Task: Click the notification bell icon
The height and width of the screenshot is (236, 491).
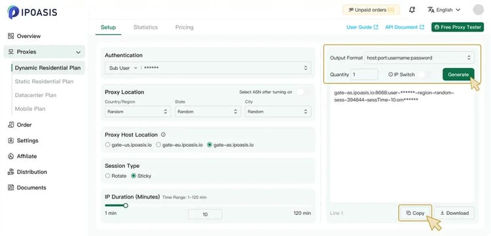Action: (x=412, y=10)
